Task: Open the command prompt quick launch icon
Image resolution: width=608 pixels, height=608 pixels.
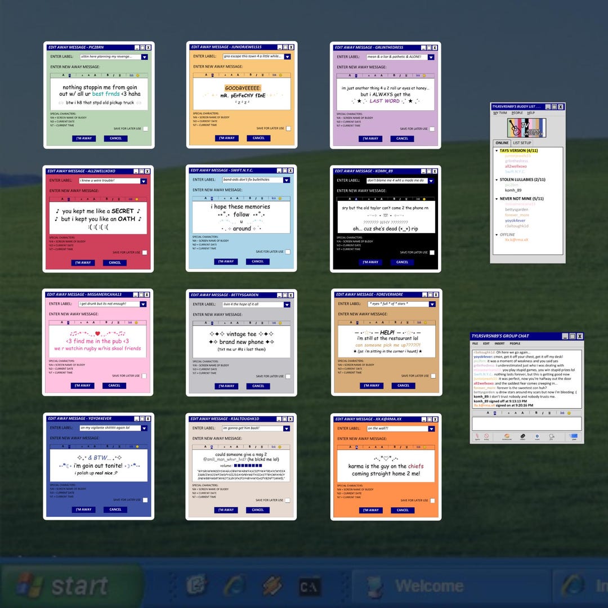Action: (x=310, y=587)
